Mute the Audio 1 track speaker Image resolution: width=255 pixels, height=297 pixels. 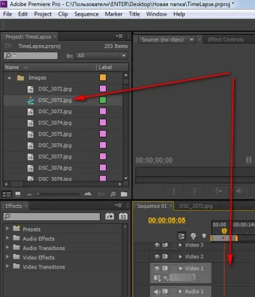tap(157, 292)
